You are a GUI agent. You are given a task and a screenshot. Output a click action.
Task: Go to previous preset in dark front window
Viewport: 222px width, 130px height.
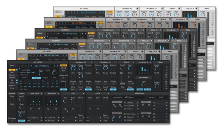[54, 66]
